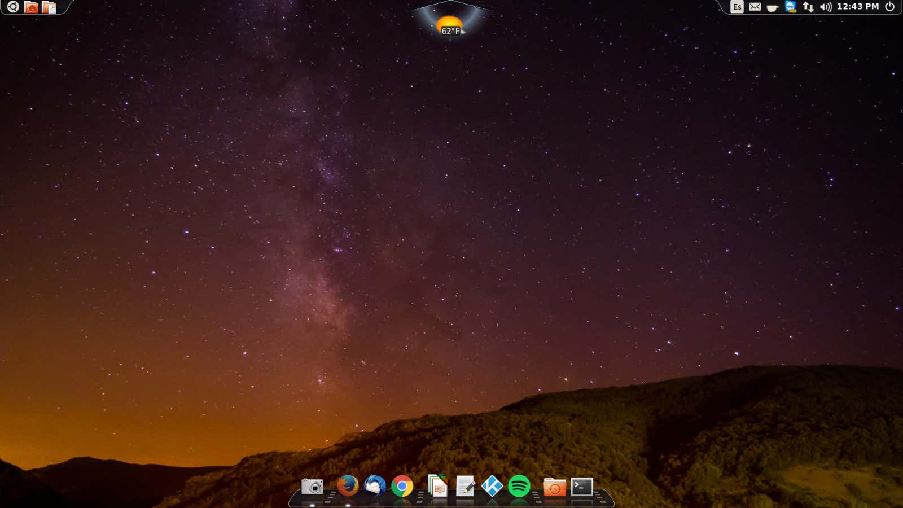903x508 pixels.
Task: Click the Caffeine coffee cup indicator
Action: 773,7
